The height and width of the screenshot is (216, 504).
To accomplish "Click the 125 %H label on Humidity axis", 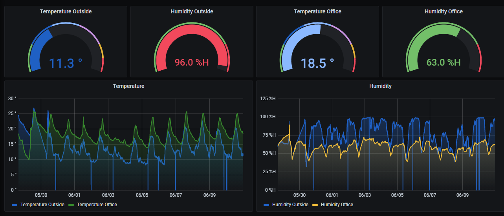I will click(268, 98).
